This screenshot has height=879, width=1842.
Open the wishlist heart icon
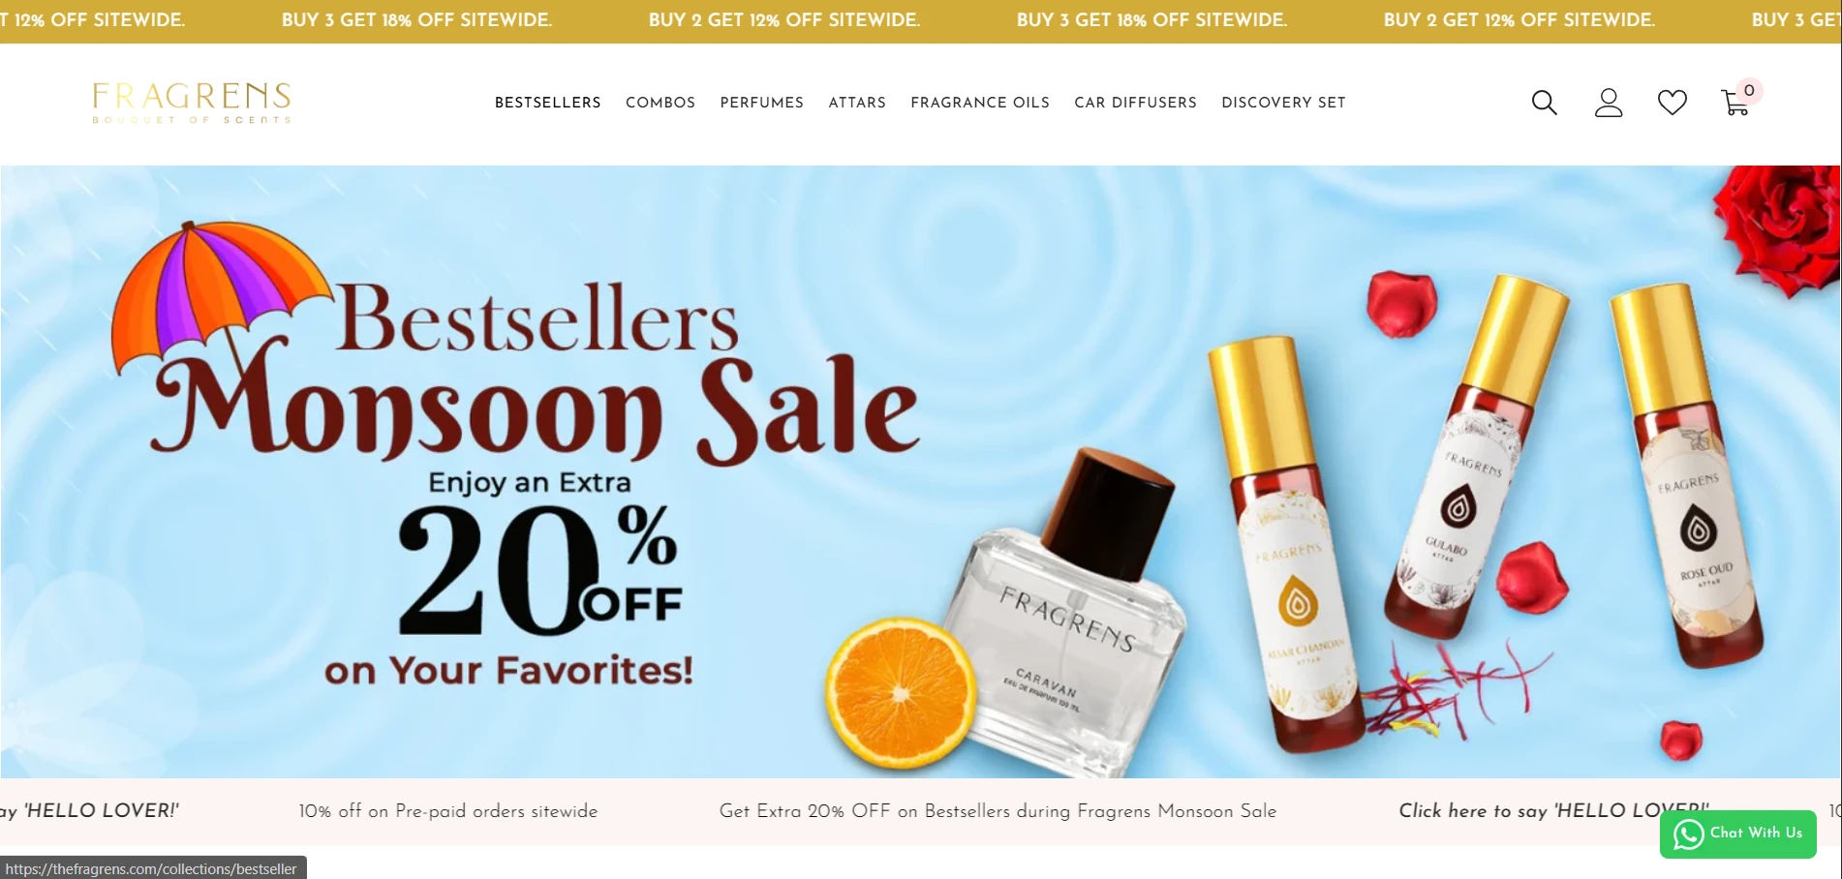[1673, 103]
